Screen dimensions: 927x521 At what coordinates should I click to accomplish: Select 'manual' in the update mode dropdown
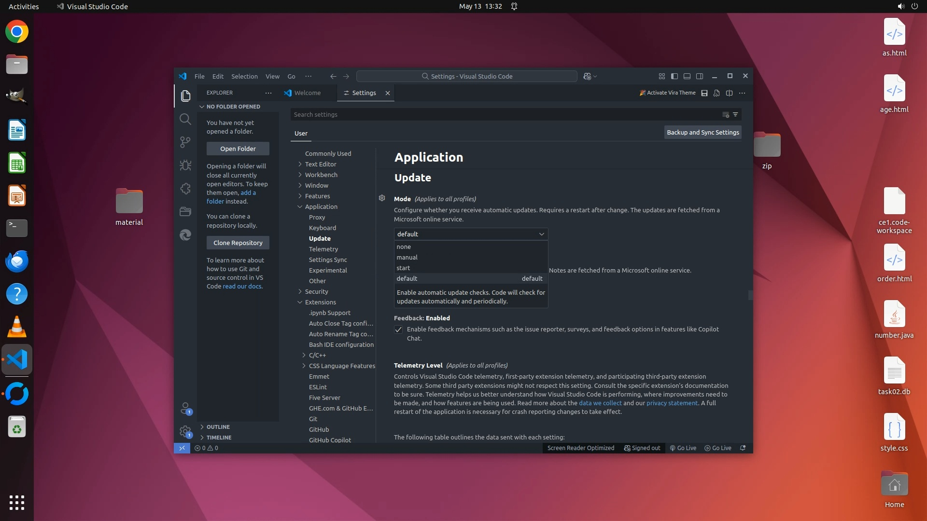click(x=407, y=258)
